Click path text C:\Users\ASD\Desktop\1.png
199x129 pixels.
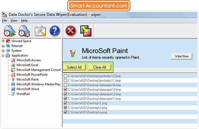(88, 103)
